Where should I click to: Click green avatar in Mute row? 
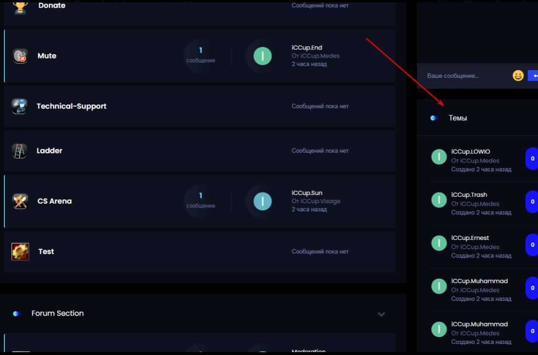(263, 56)
